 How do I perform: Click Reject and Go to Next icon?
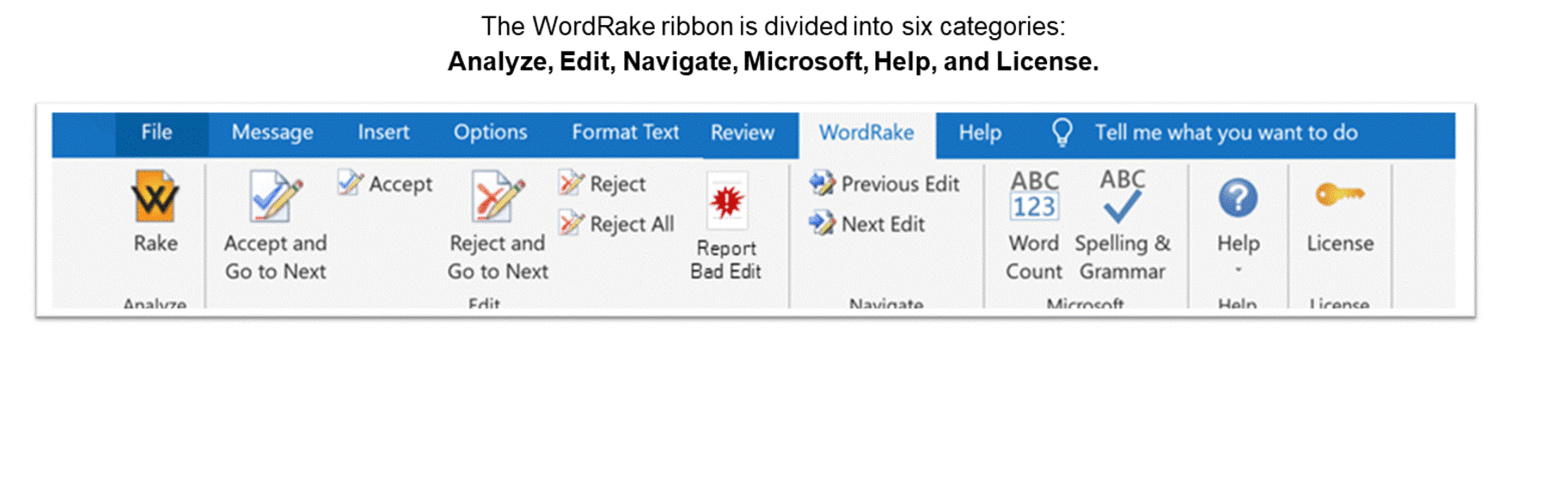[498, 197]
